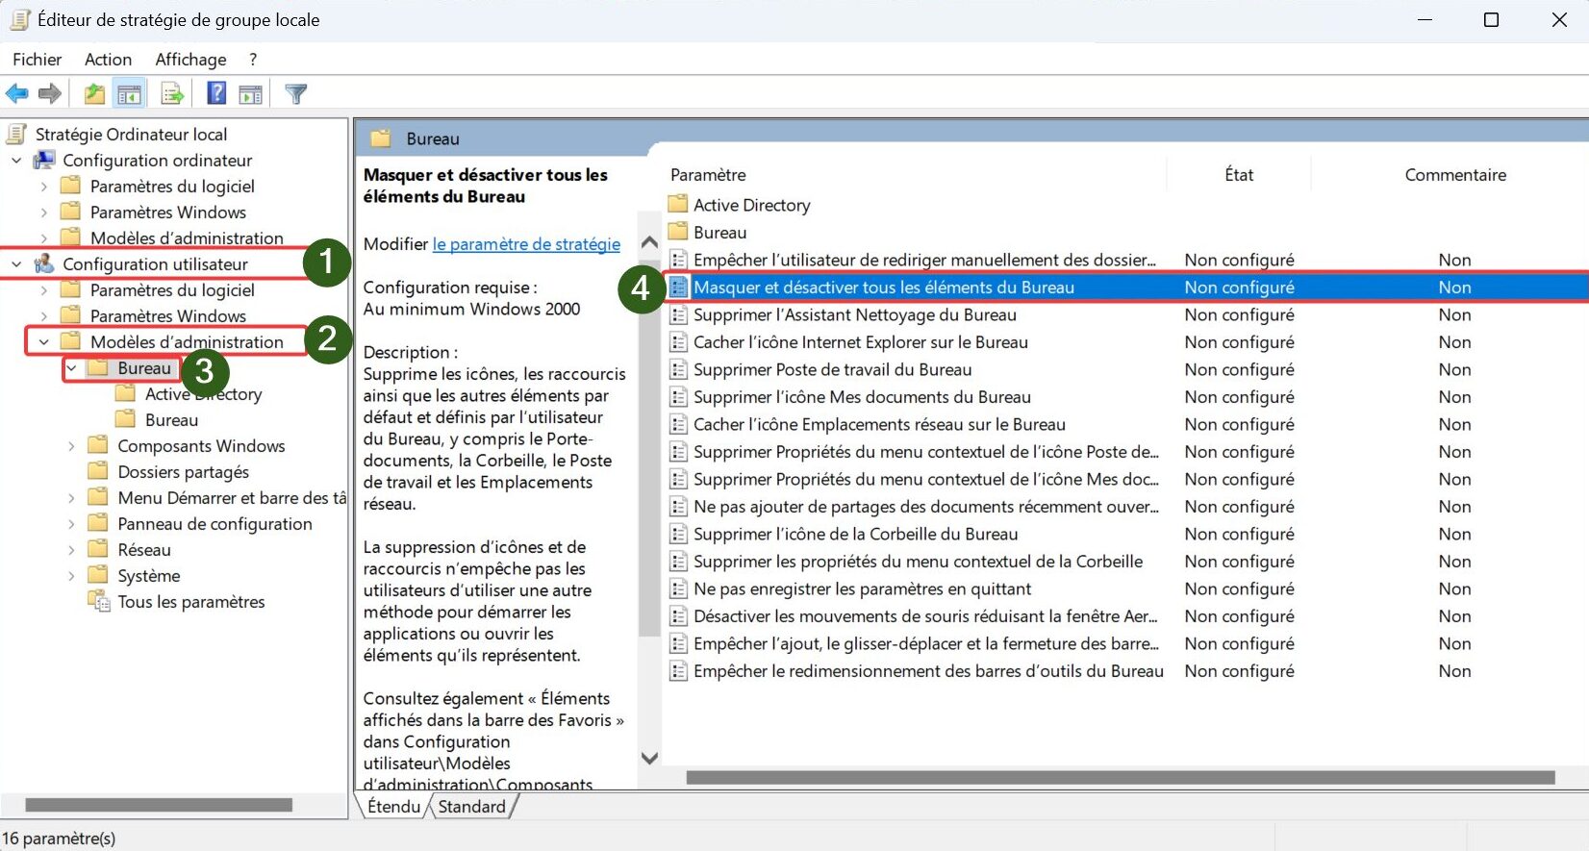Click the Up one level folder icon
The width and height of the screenshot is (1589, 851).
(94, 93)
